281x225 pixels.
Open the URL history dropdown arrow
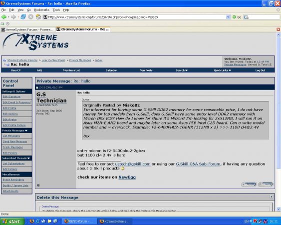tap(228, 17)
